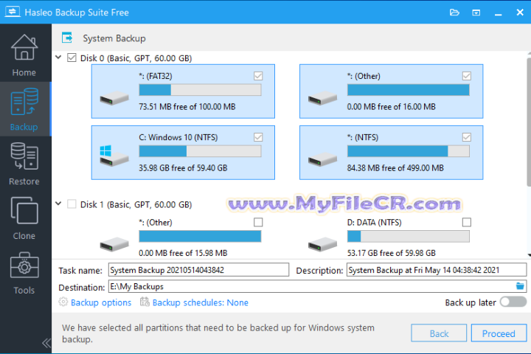The width and height of the screenshot is (531, 354).
Task: Click the System Backup header icon
Action: (x=67, y=38)
